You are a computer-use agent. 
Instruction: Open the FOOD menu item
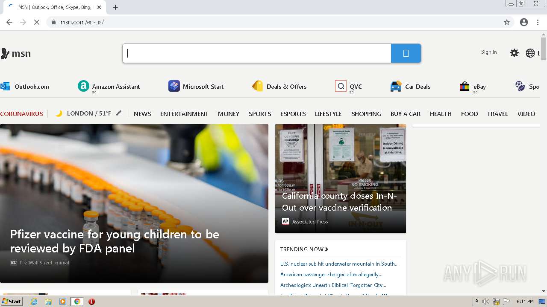coord(469,114)
